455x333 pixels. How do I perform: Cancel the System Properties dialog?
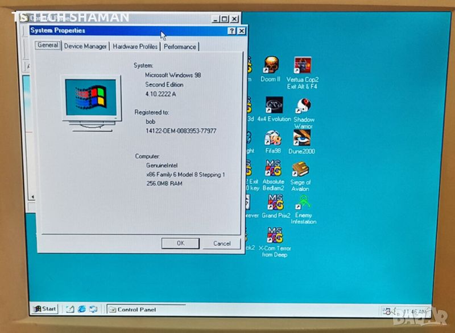coord(222,243)
